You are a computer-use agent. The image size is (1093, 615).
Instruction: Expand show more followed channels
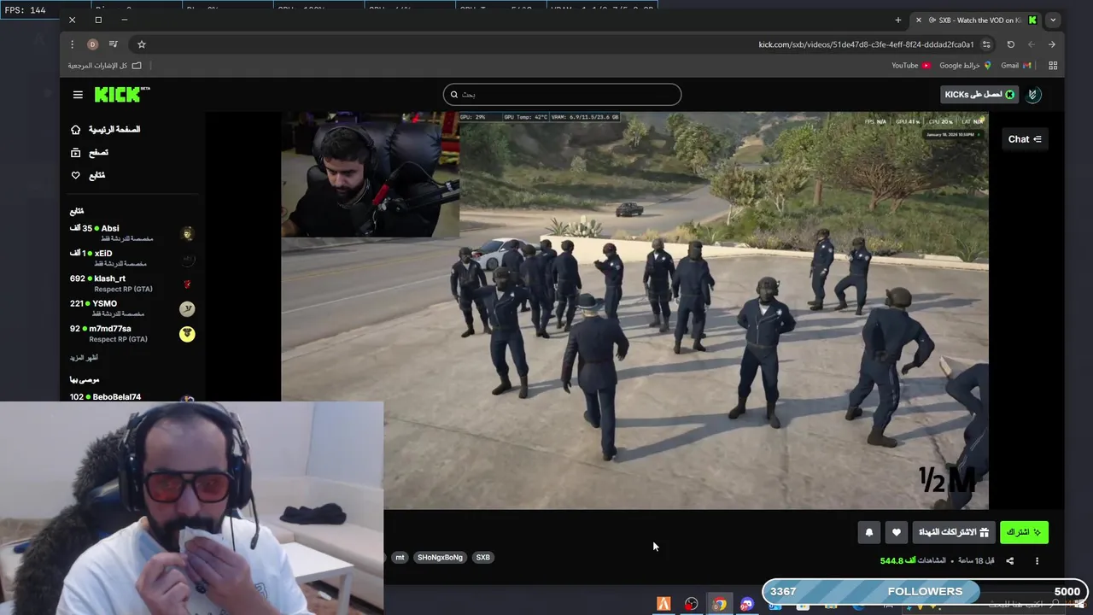pyautogui.click(x=84, y=358)
